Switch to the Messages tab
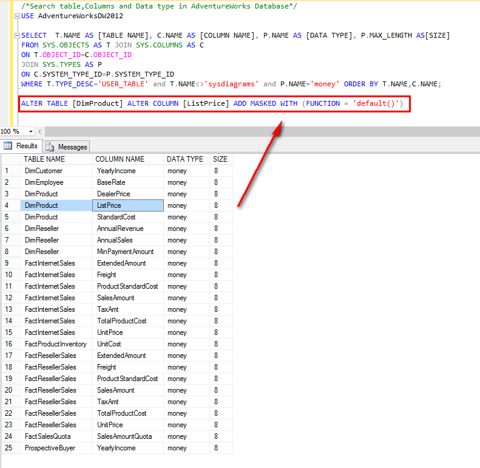Screen dimensions: 480x468 tap(66, 147)
